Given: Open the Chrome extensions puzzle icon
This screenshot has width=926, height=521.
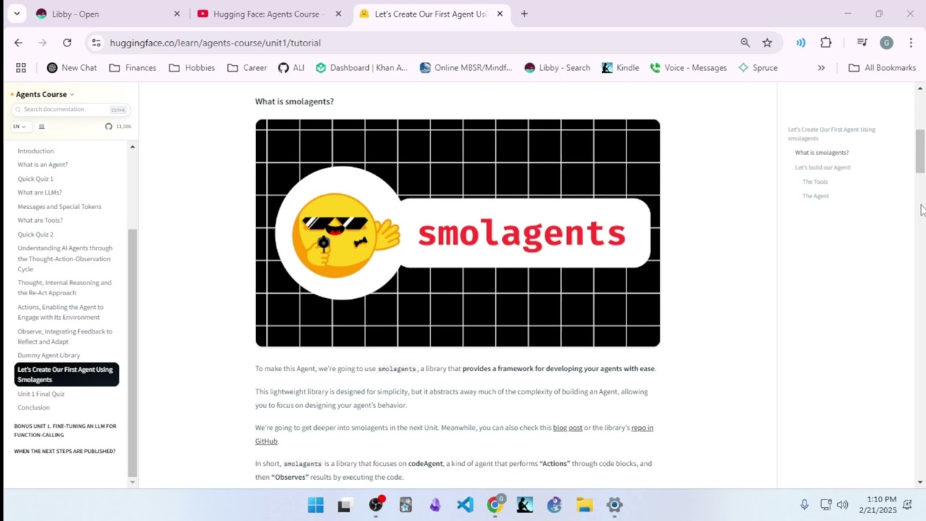Looking at the screenshot, I should click(826, 43).
